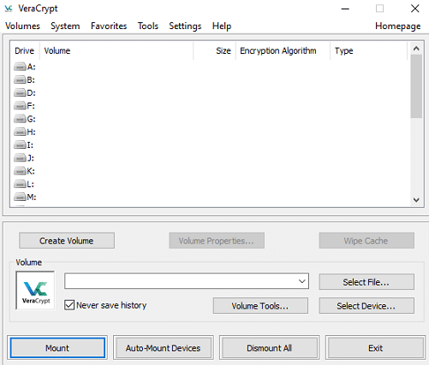This screenshot has width=429, height=365.
Task: Click inside the volume path input field
Action: click(181, 281)
